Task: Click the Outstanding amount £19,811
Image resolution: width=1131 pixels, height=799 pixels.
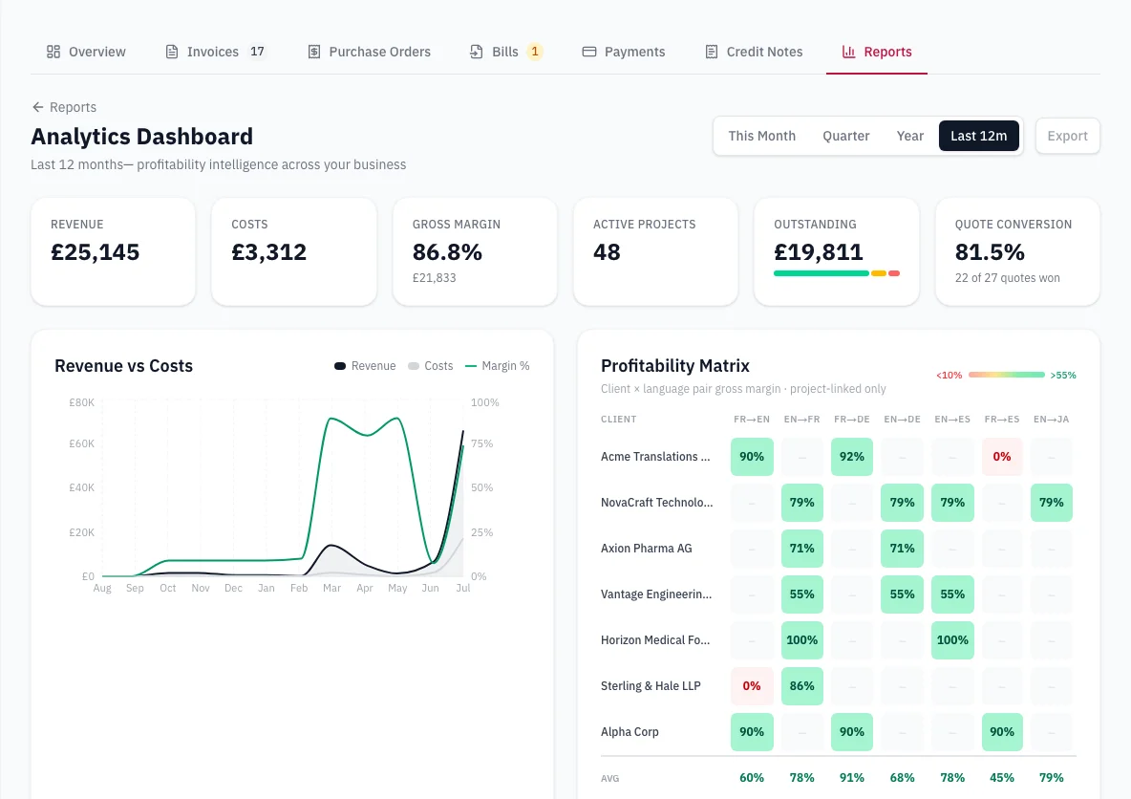Action: click(819, 252)
